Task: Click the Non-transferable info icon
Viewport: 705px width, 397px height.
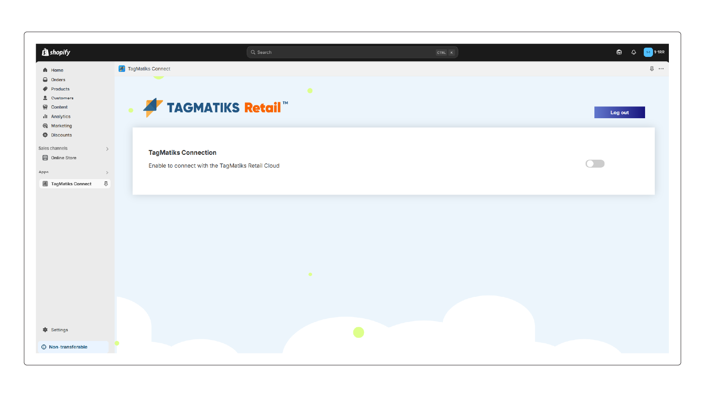Action: pos(44,347)
